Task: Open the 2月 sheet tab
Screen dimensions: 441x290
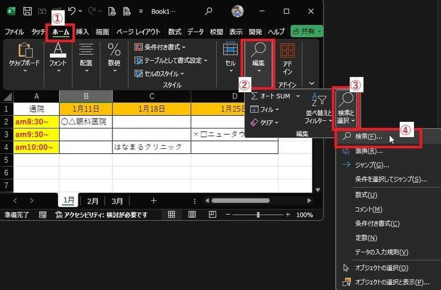Action: [x=93, y=201]
